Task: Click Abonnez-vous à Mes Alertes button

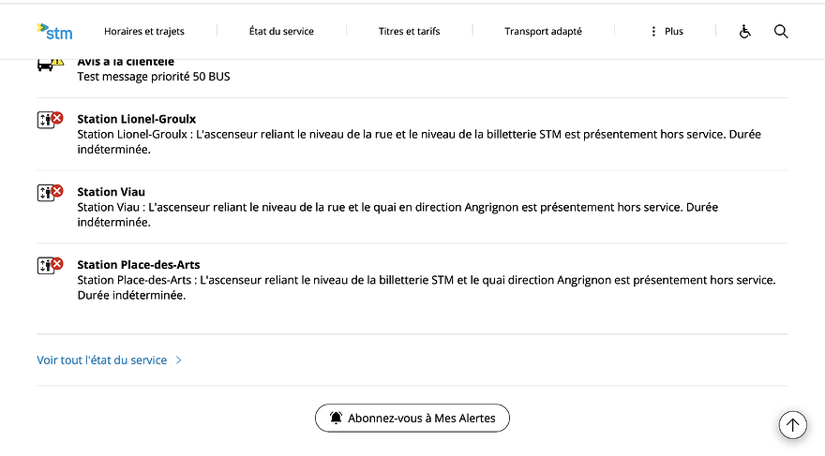Action: (x=412, y=419)
